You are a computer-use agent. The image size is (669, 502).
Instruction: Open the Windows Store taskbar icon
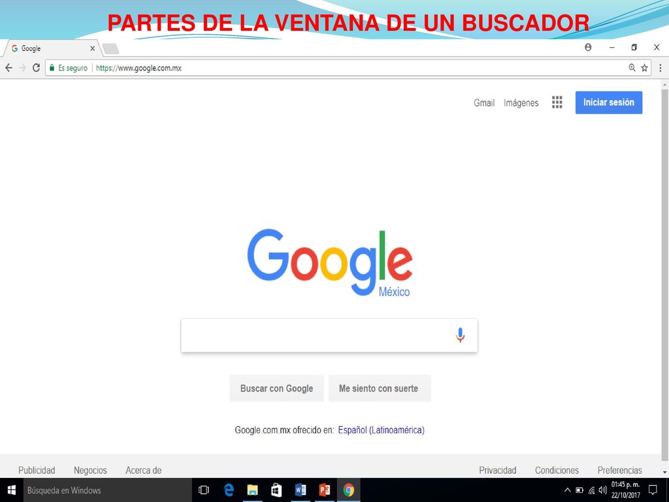(276, 490)
